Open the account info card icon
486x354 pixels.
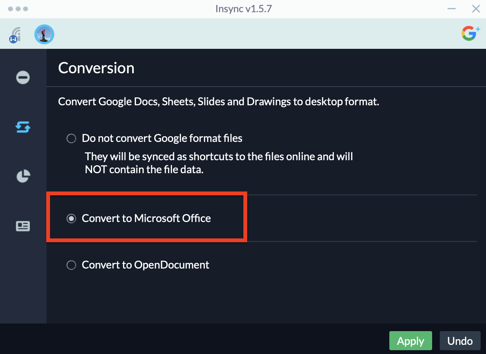23,226
